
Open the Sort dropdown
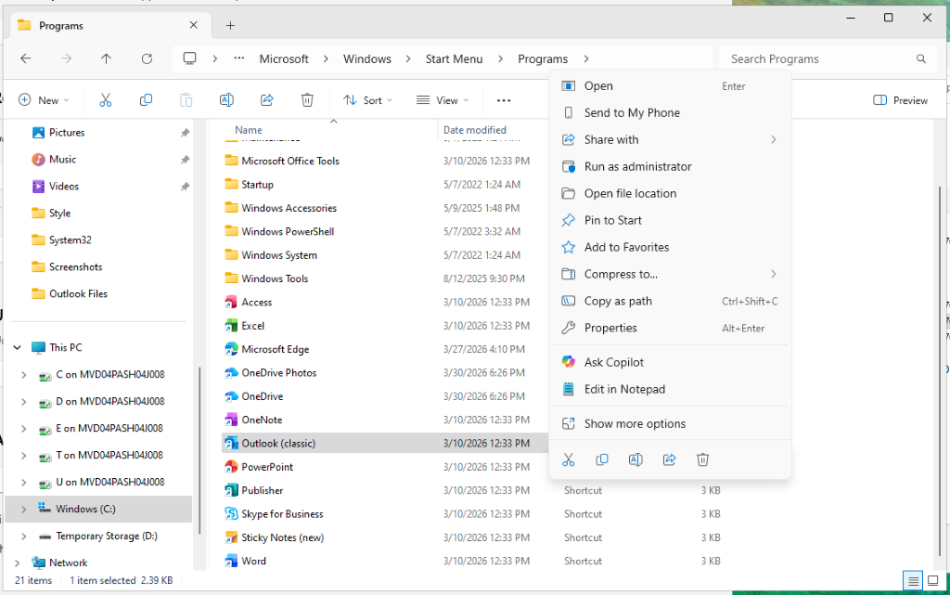click(x=367, y=100)
